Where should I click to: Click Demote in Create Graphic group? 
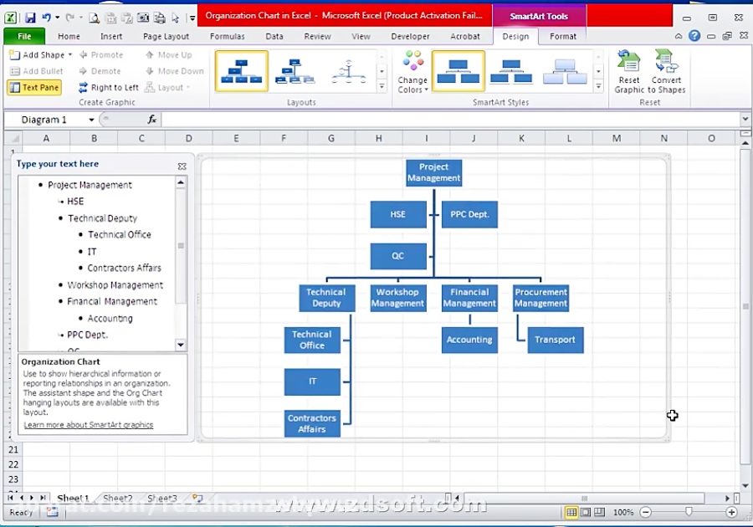click(x=100, y=71)
